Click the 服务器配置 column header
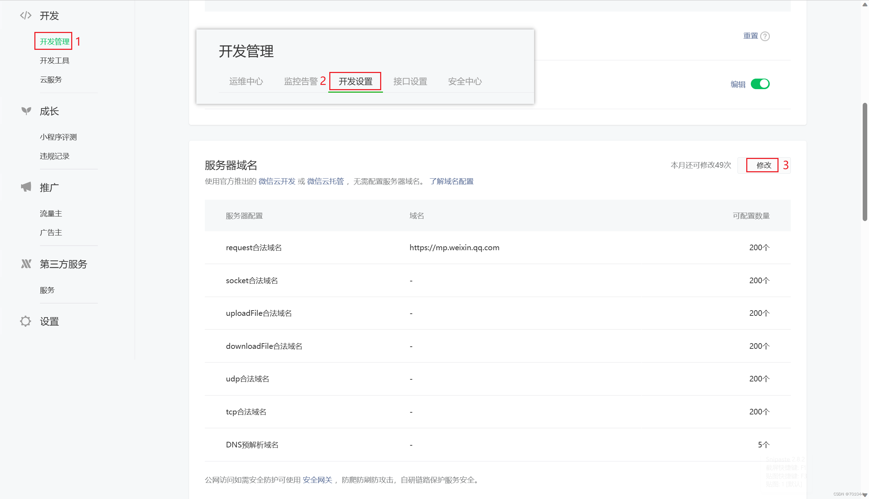869x499 pixels. pos(244,215)
